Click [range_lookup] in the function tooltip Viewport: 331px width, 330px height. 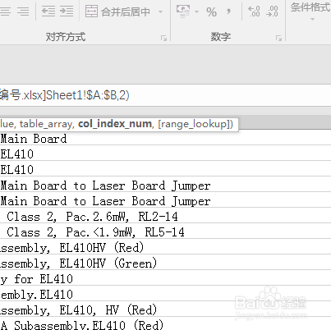pyautogui.click(x=194, y=124)
